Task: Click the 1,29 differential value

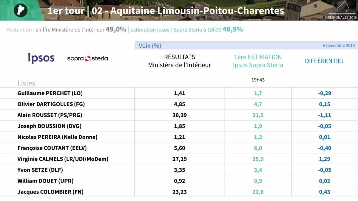Action: (325, 159)
